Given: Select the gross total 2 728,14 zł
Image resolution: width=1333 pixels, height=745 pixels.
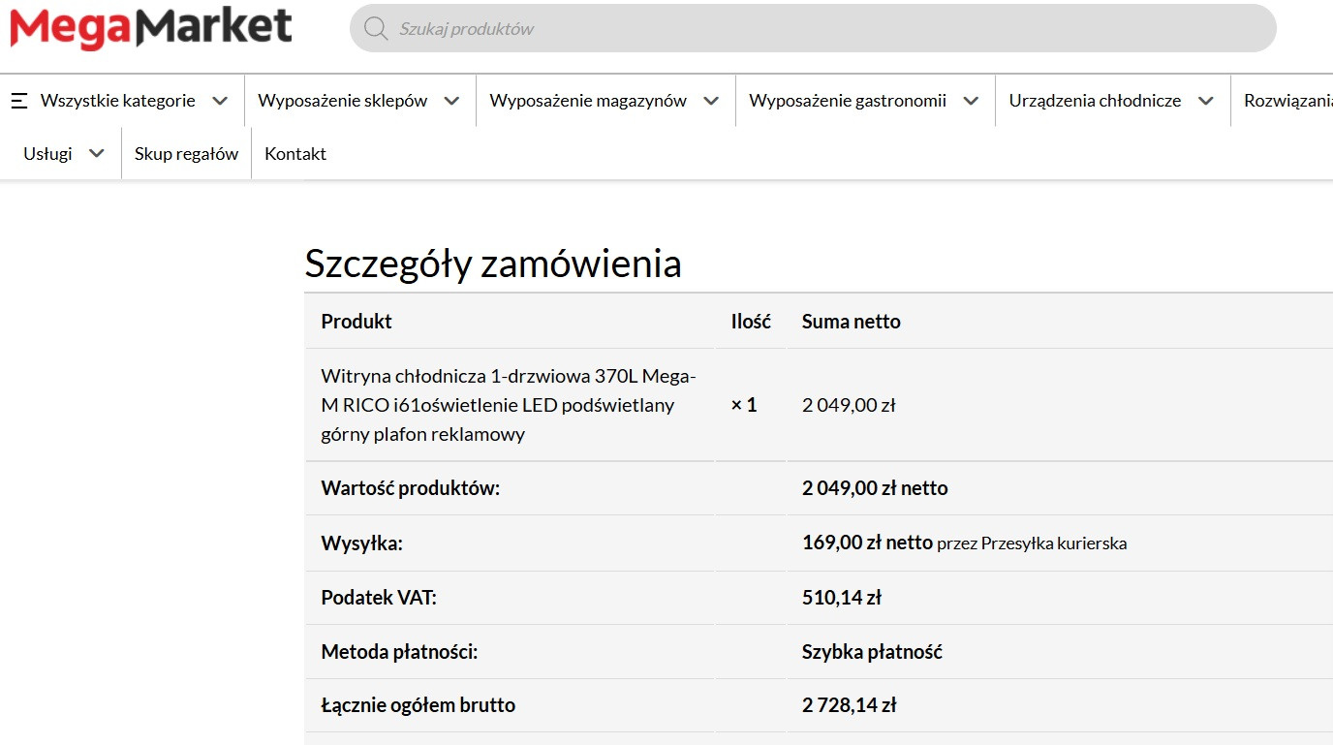Looking at the screenshot, I should 850,705.
